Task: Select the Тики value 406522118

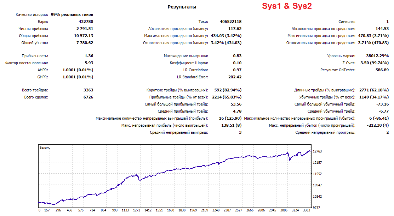Action: (x=231, y=22)
